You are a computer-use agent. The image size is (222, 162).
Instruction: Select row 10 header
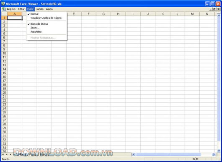coord(4,53)
